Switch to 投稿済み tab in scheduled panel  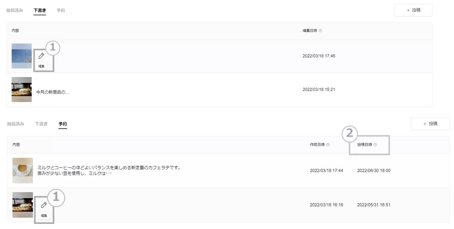coord(16,124)
